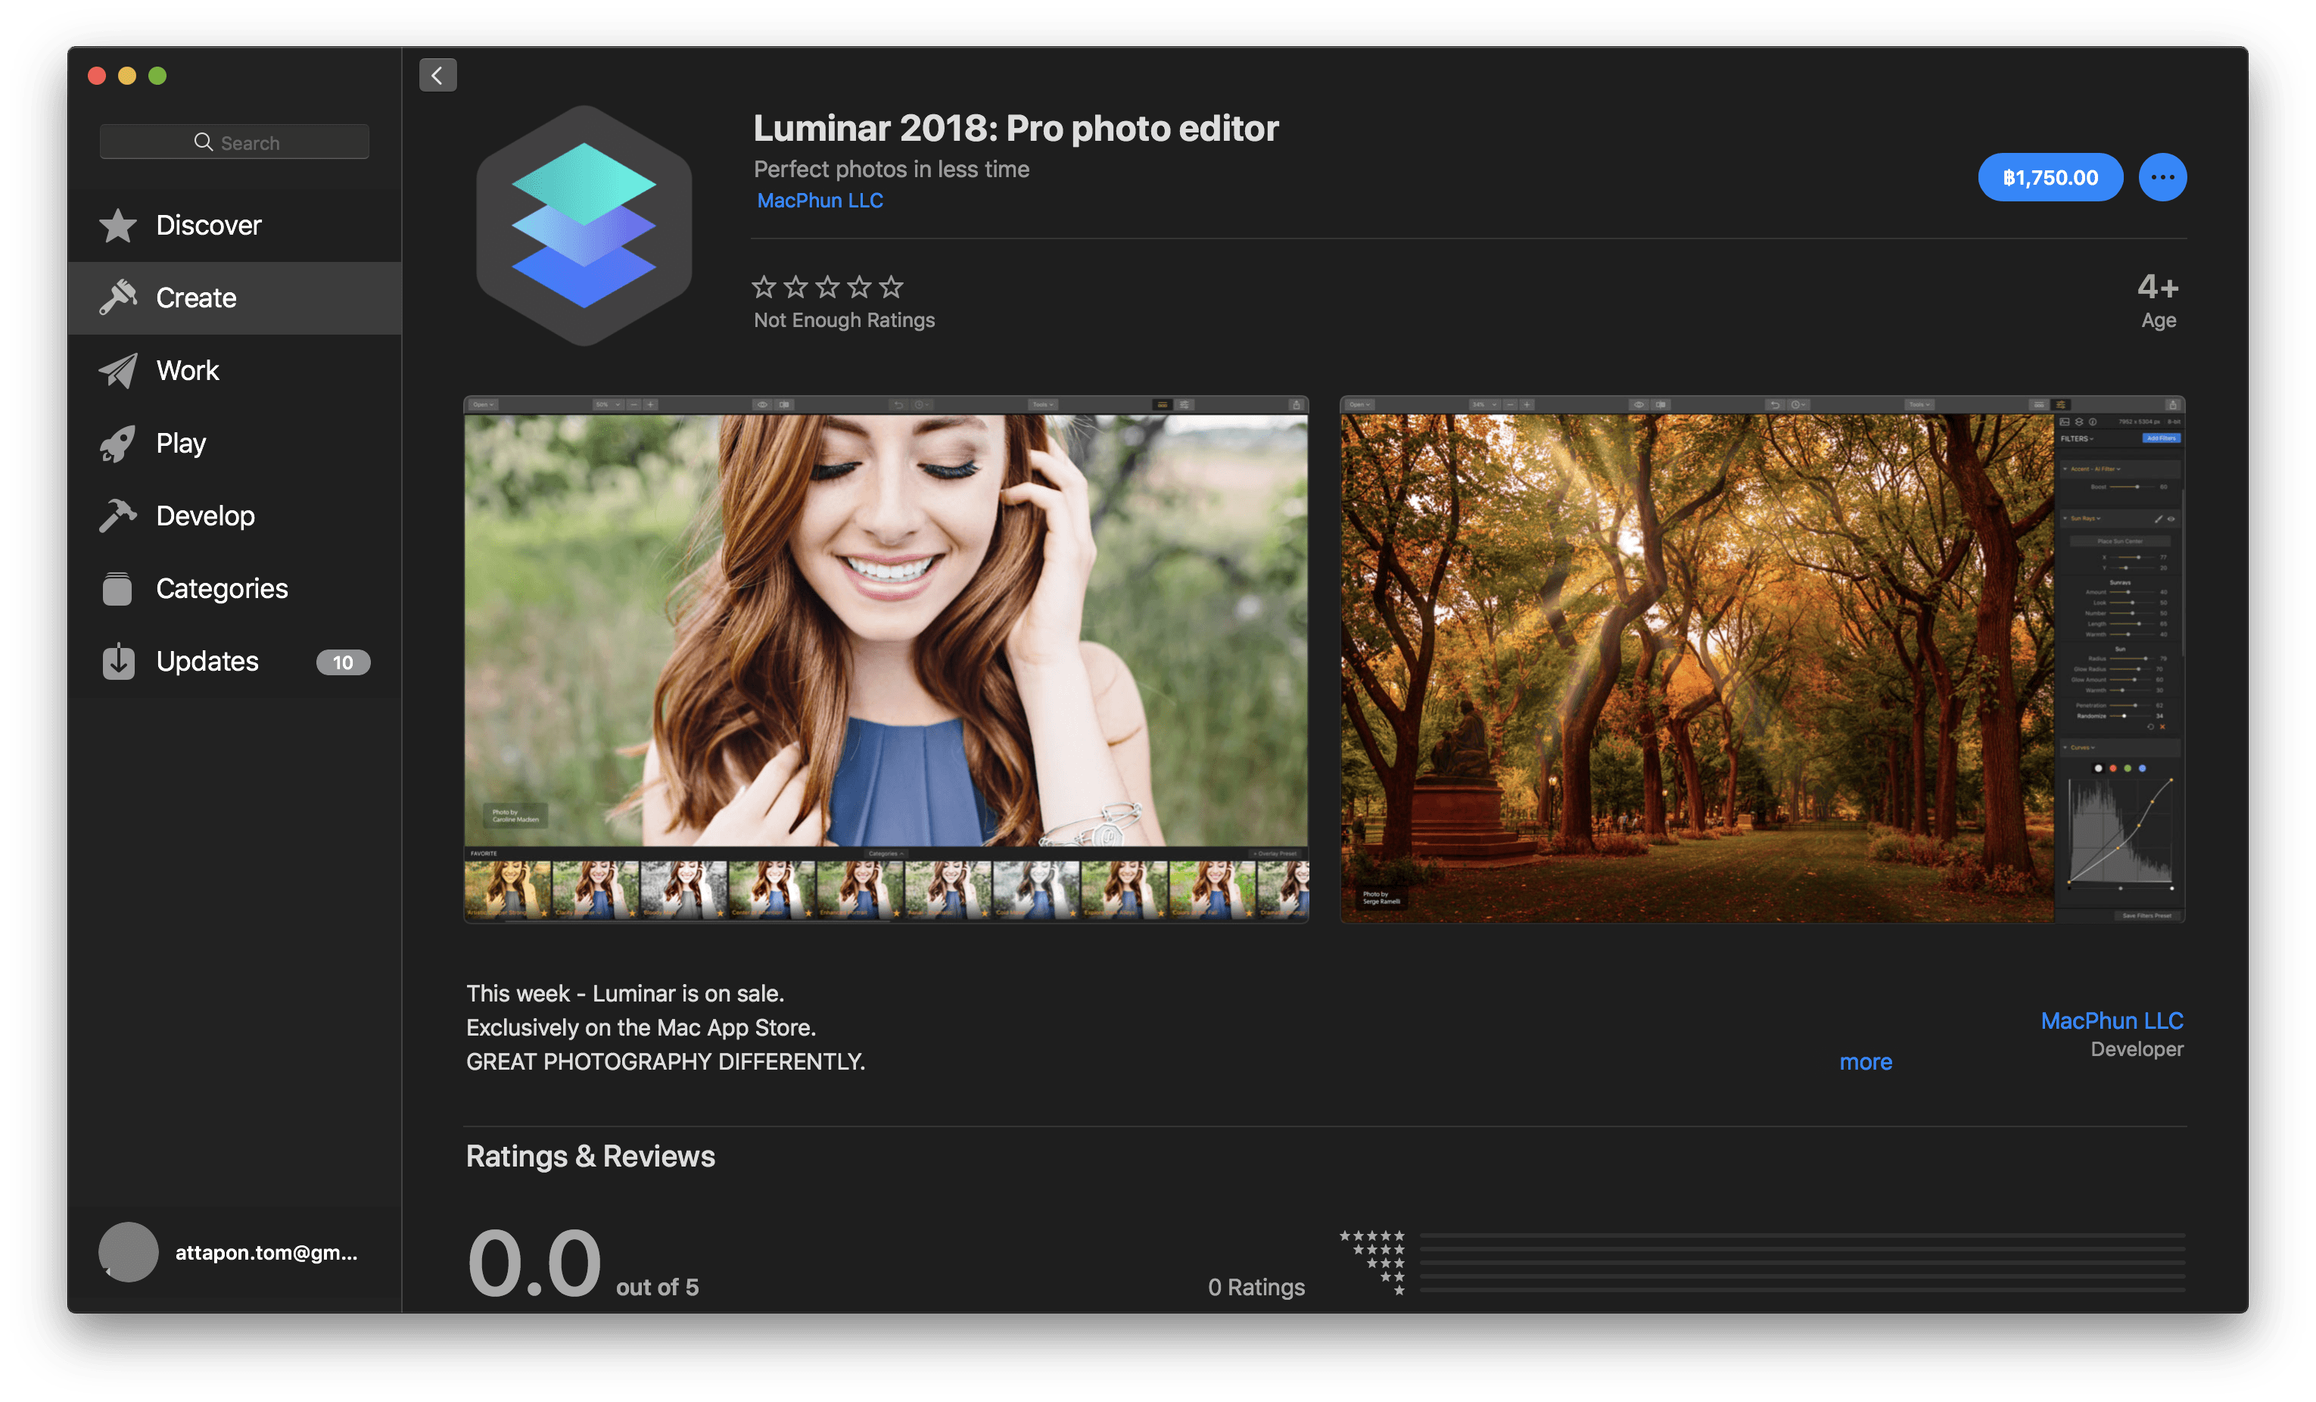
Task: Open MacPhun LLC link under the title
Action: click(820, 201)
